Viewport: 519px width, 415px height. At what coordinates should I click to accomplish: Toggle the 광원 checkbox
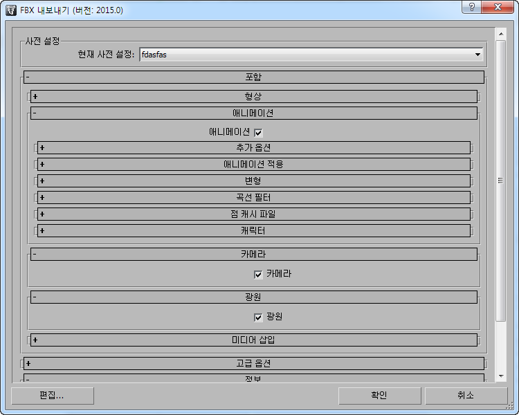258,317
